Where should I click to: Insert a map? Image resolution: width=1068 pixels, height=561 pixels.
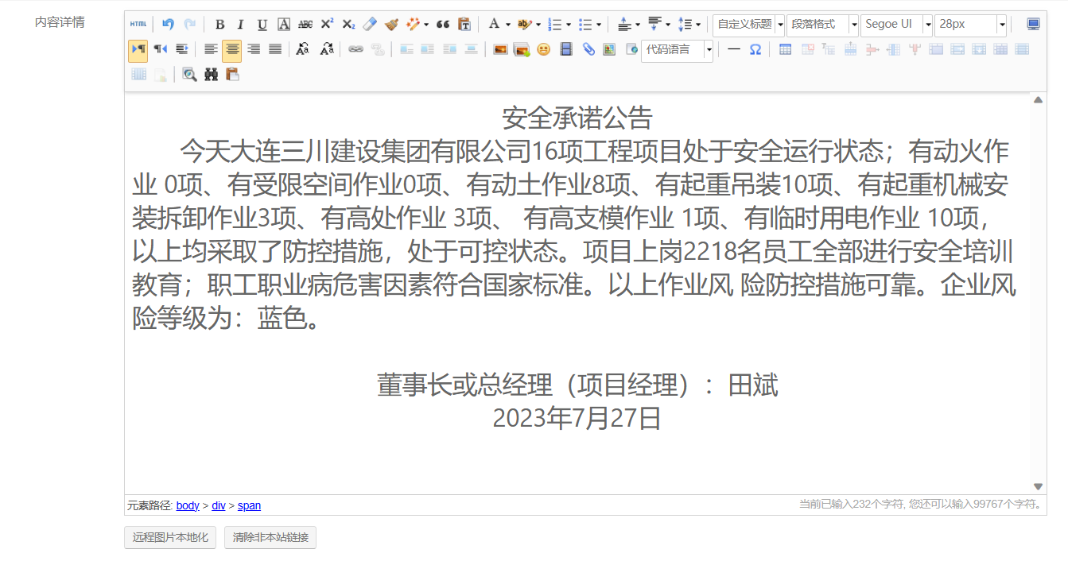(x=609, y=49)
